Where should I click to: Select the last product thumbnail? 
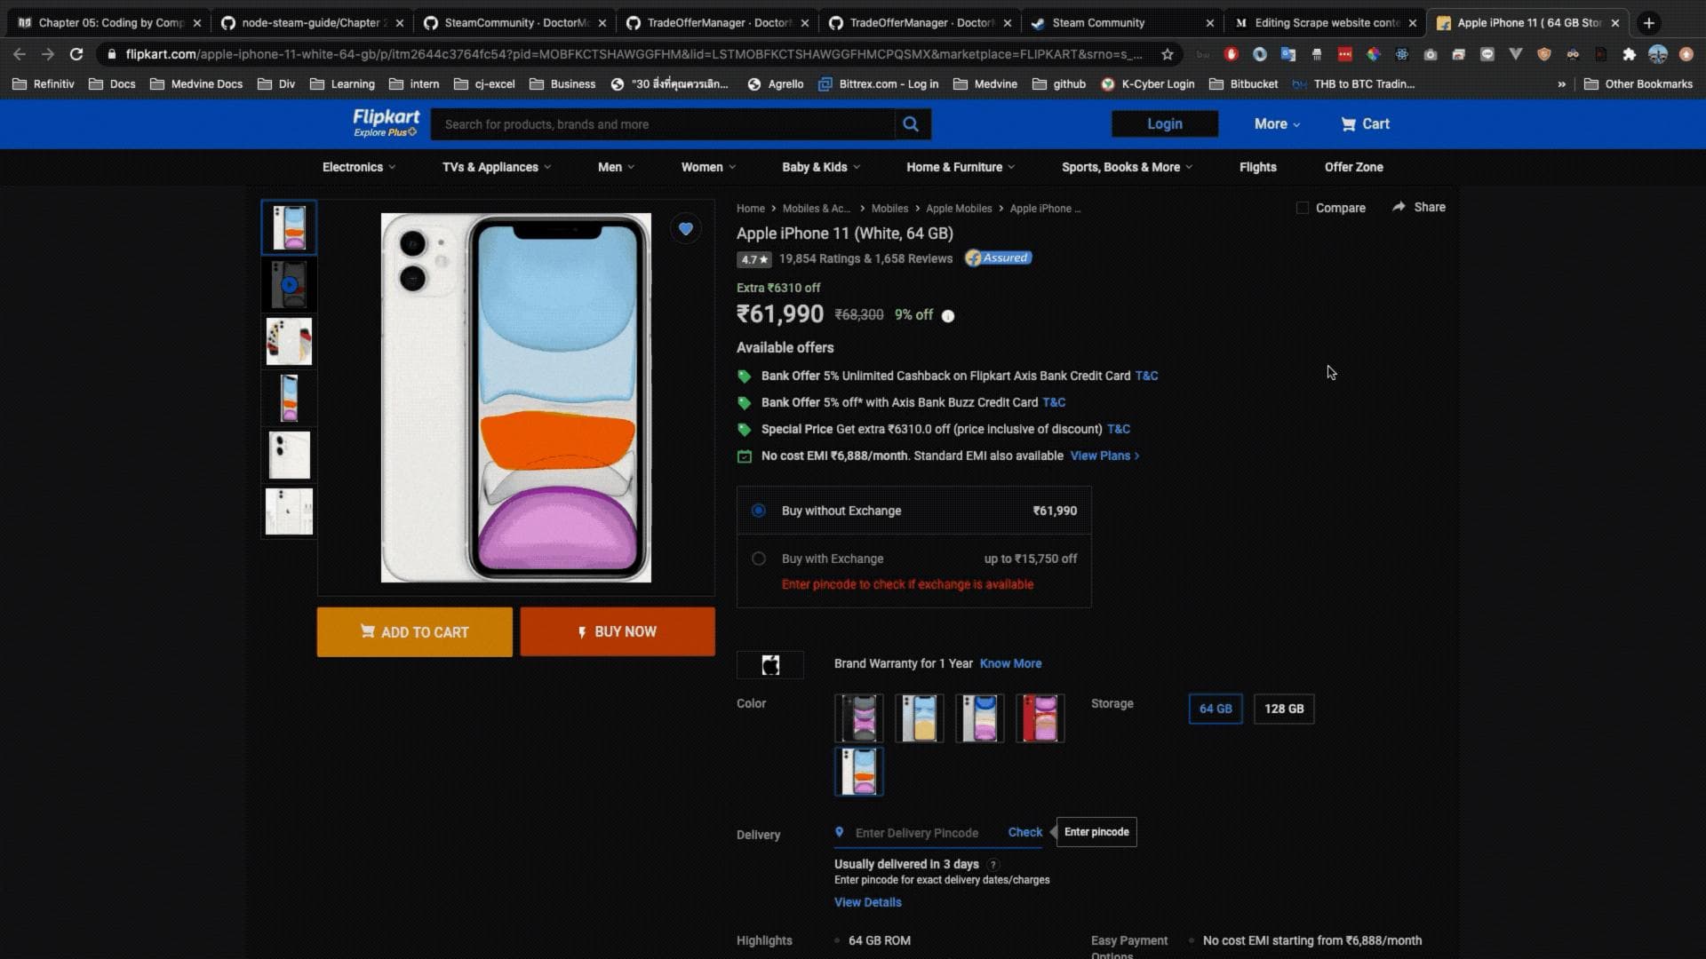(x=289, y=511)
